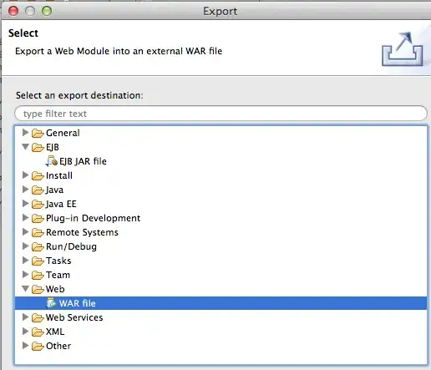Expand the Plug-in Development category
This screenshot has width=431, height=370.
25,218
